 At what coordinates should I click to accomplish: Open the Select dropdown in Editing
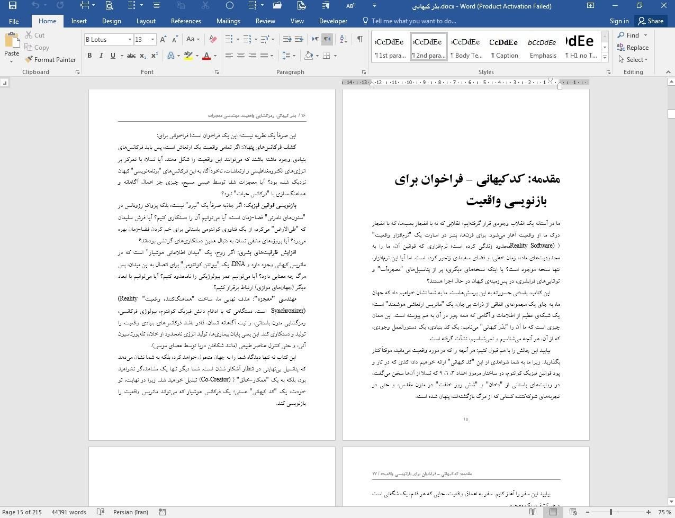[633, 59]
